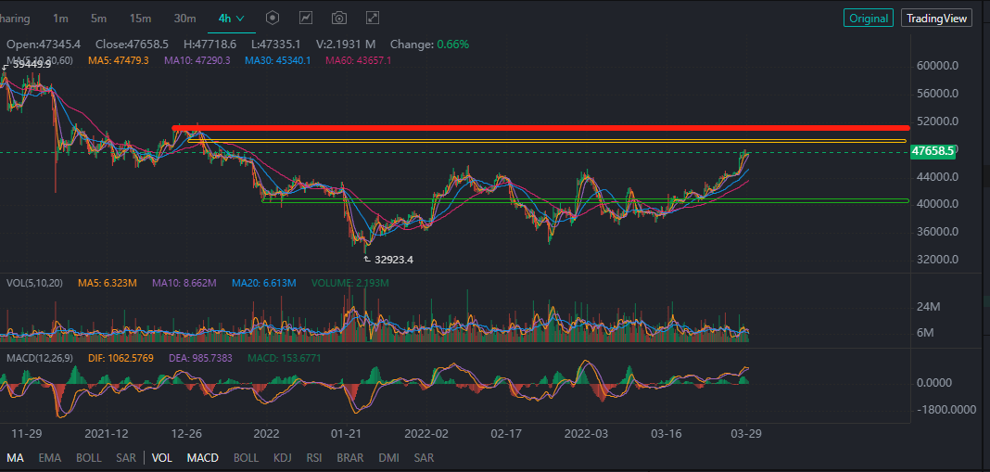990x472 pixels.
Task: Select the 15m timeframe
Action: pos(140,19)
